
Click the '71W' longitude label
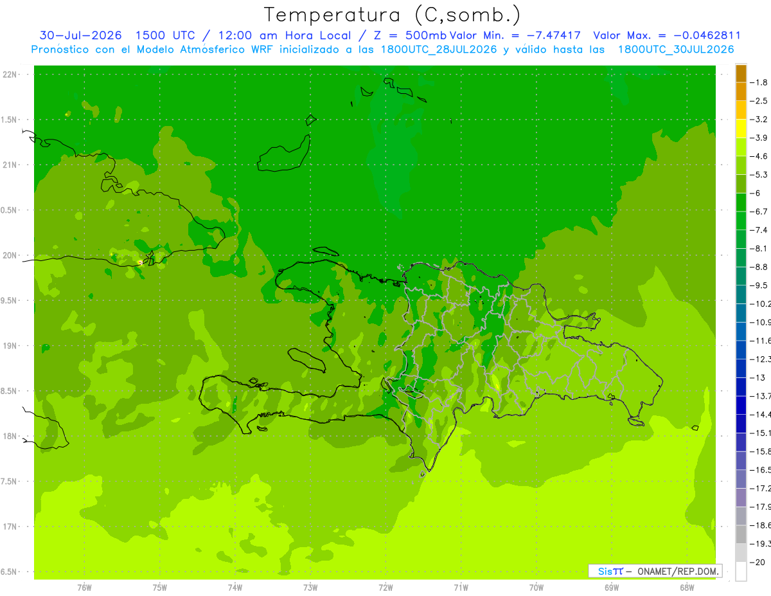pos(461,587)
